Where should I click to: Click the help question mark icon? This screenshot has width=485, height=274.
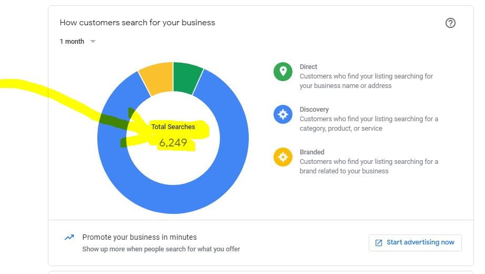tap(450, 23)
